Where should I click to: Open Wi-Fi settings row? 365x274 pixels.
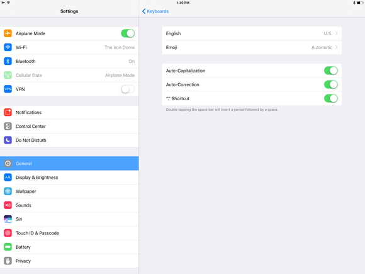click(69, 47)
